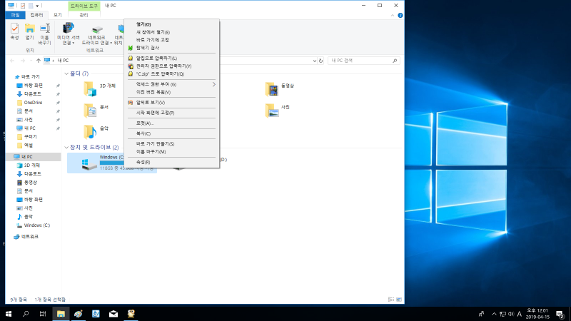Choose 시작 화면에 고정(P)
This screenshot has height=321, width=571.
pos(171,113)
